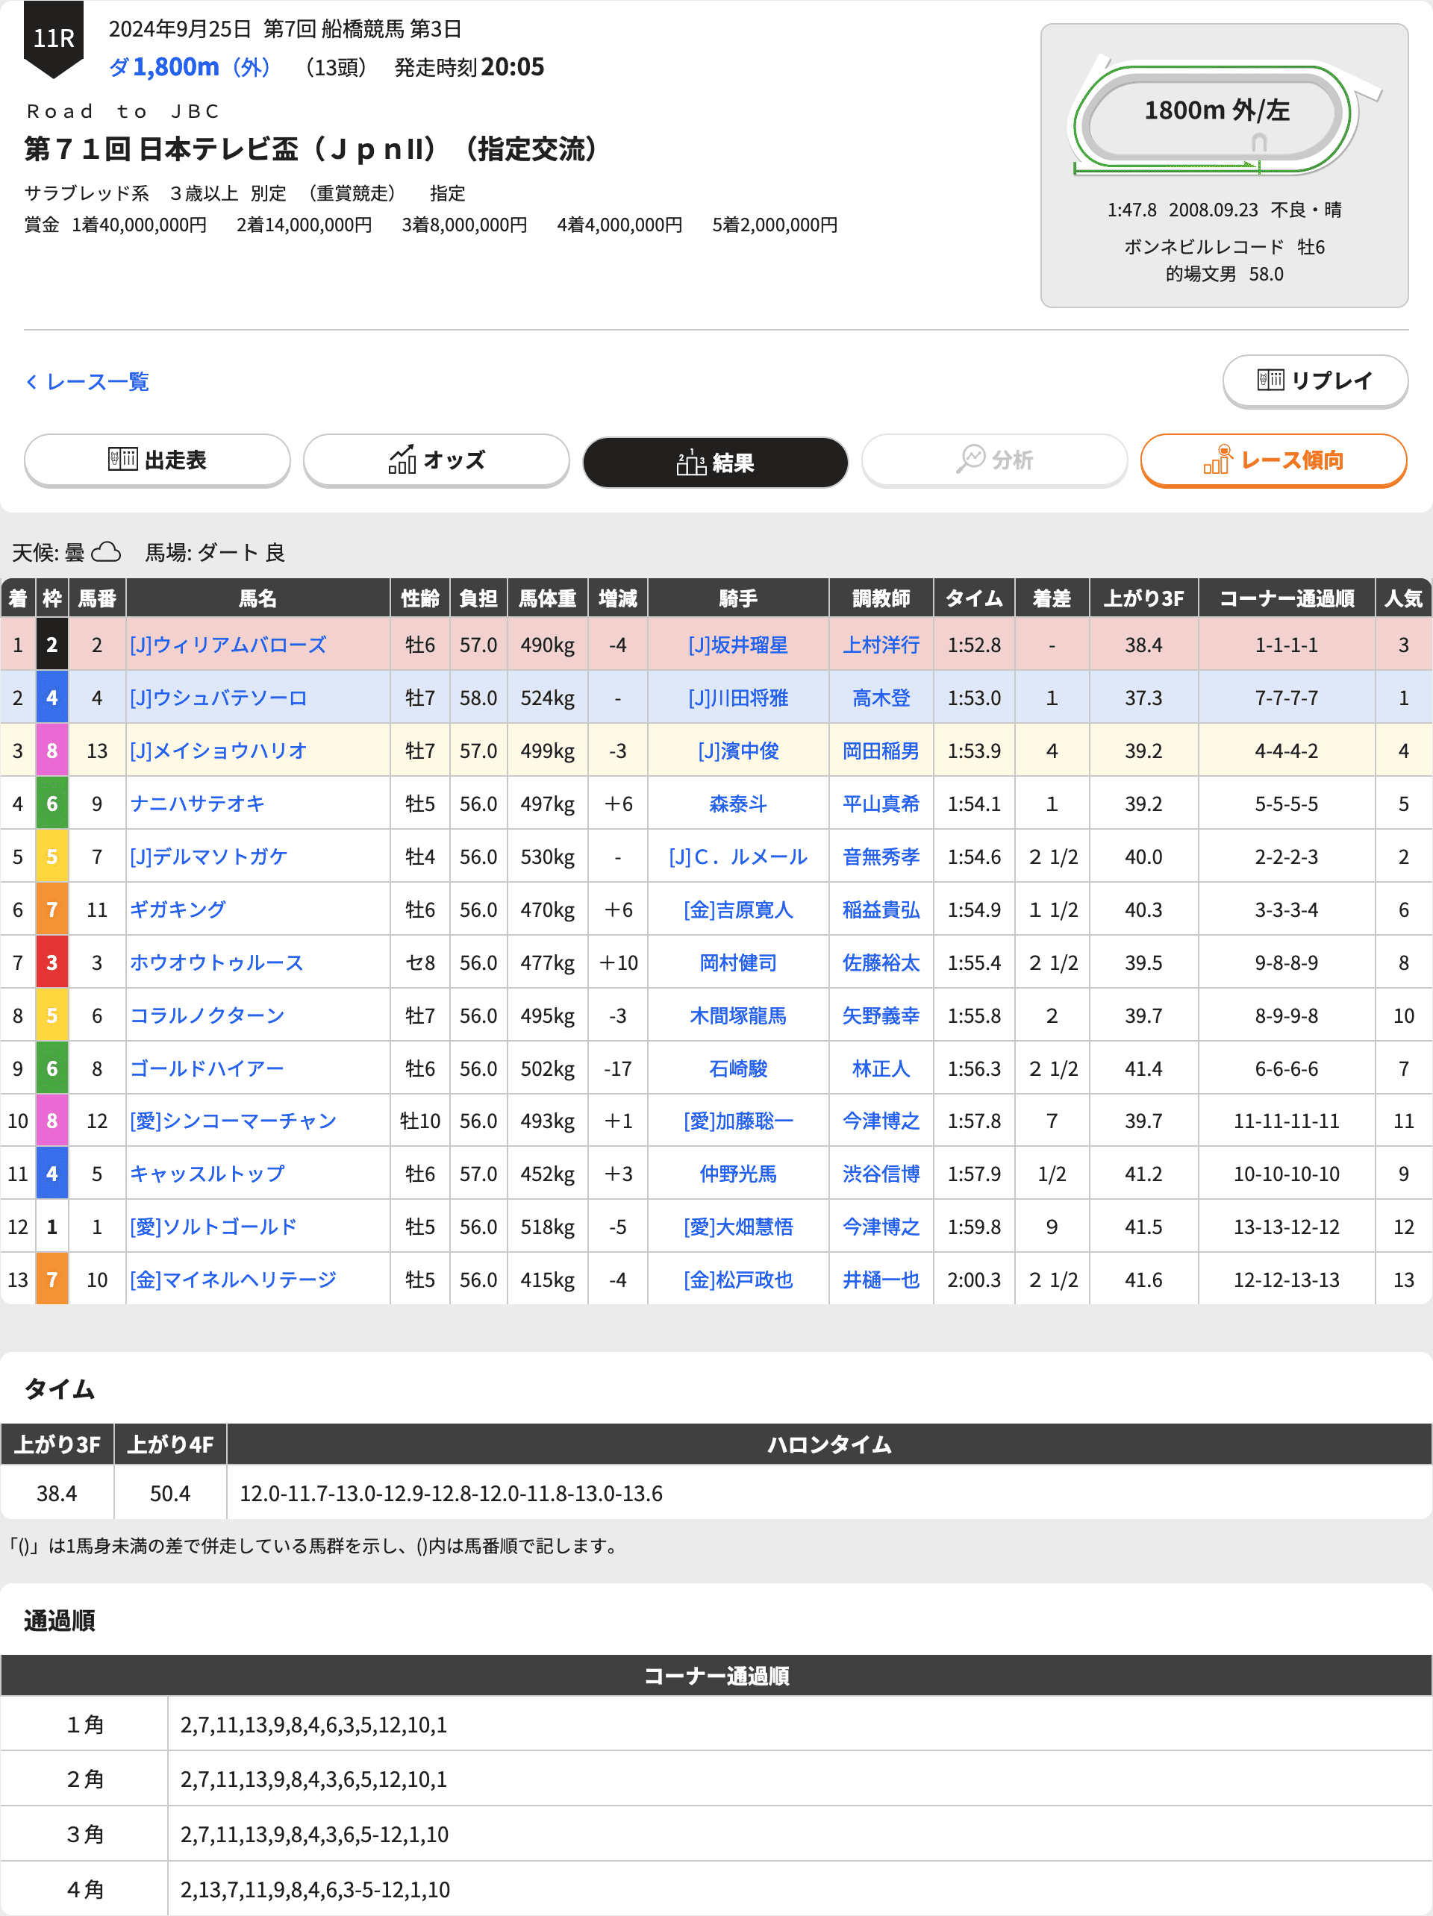Open trainer 平山真希
1433x1916 pixels.
coord(881,803)
